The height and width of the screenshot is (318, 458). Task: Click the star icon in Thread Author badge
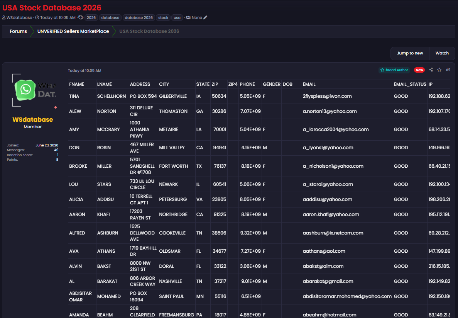382,70
